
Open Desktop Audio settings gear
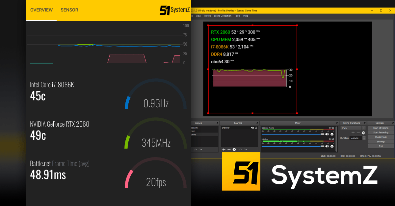332,134
